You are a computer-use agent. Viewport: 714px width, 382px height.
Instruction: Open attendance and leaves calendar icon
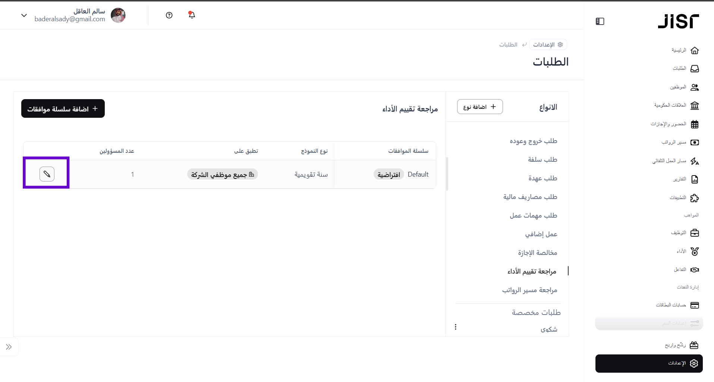[694, 124]
